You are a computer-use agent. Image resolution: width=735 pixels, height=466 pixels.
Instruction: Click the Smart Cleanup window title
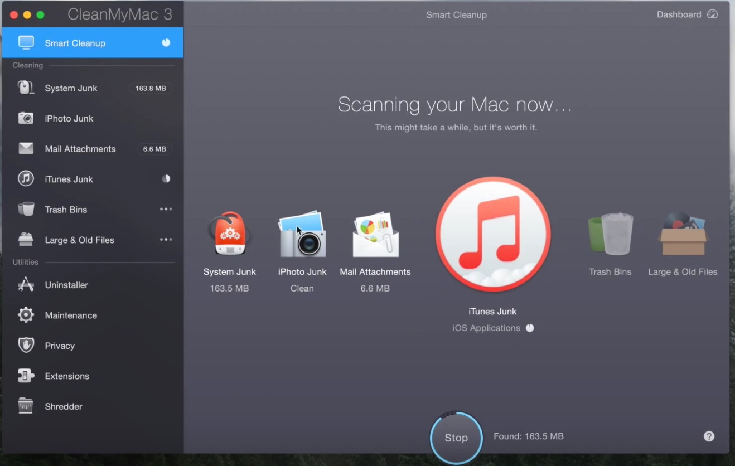coord(456,14)
